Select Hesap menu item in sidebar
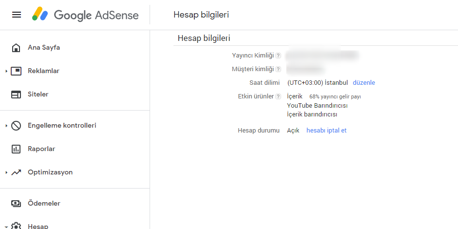The height and width of the screenshot is (229, 458). pyautogui.click(x=38, y=226)
